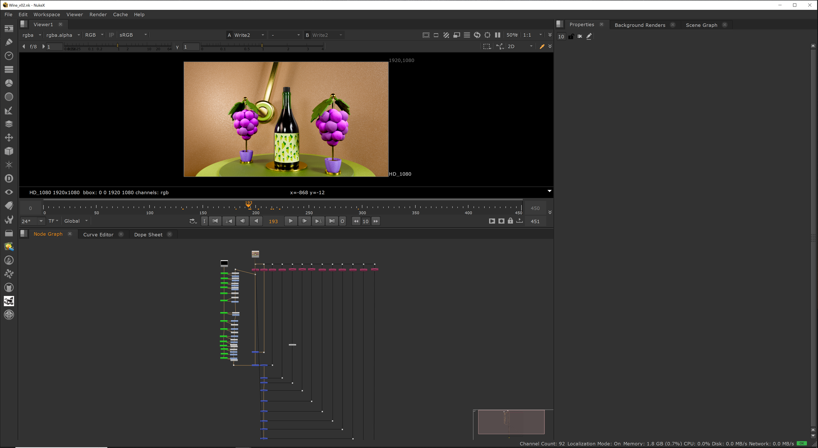The width and height of the screenshot is (818, 448).
Task: Open the sRGB viewer process dropdown
Action: coord(133,35)
